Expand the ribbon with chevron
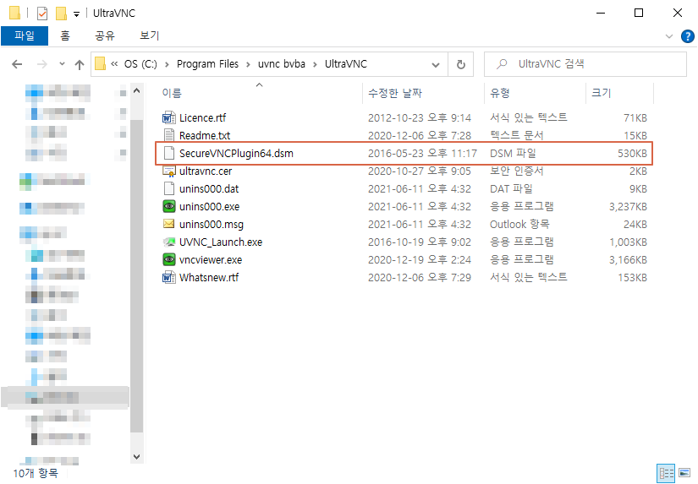The image size is (698, 484). tap(668, 36)
